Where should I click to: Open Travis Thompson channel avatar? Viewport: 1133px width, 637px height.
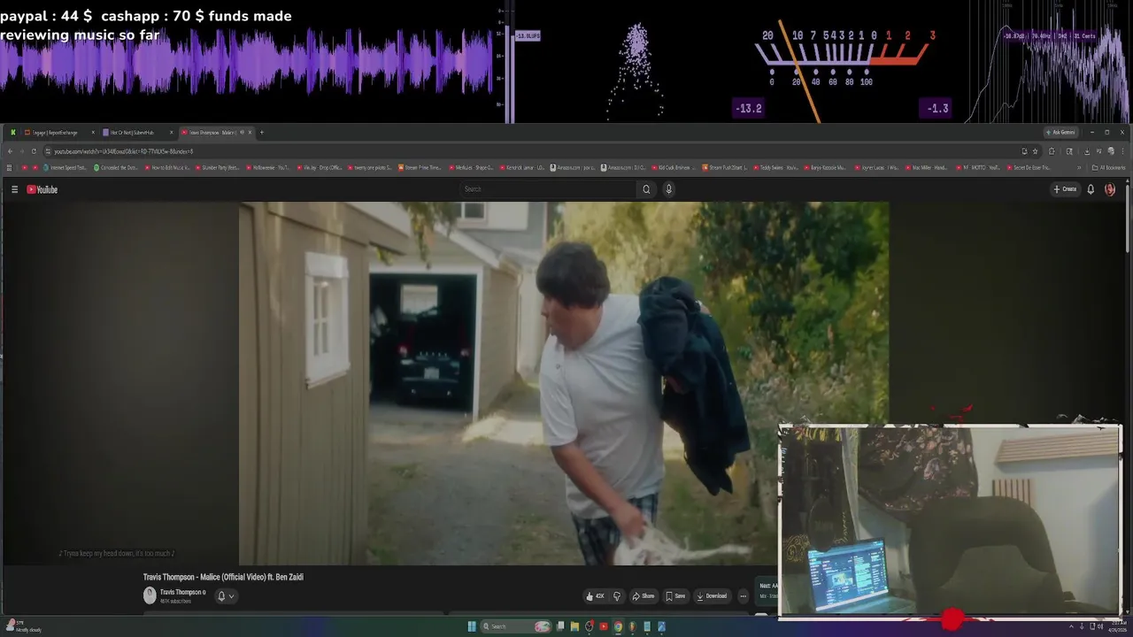pos(150,595)
